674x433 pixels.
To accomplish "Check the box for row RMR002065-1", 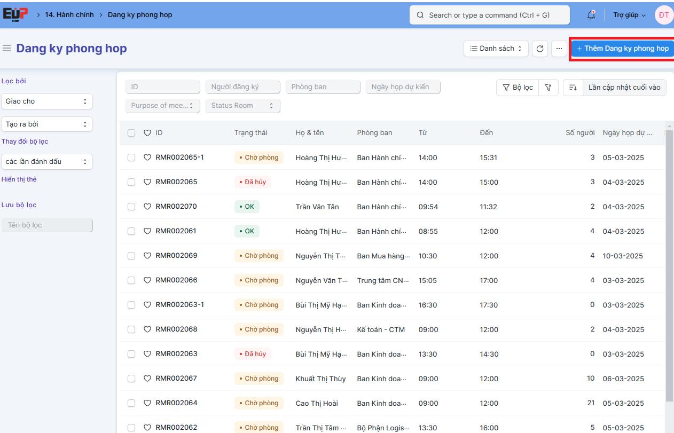I will (131, 158).
